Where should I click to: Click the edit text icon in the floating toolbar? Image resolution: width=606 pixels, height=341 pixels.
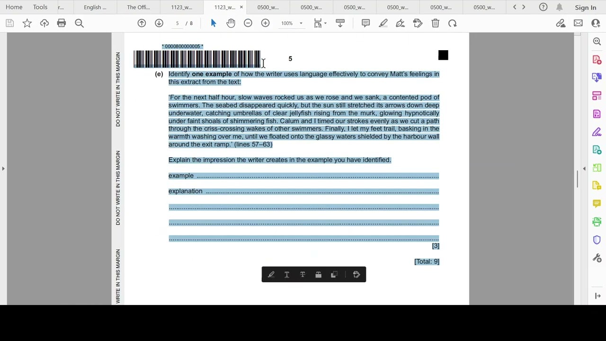(x=356, y=275)
